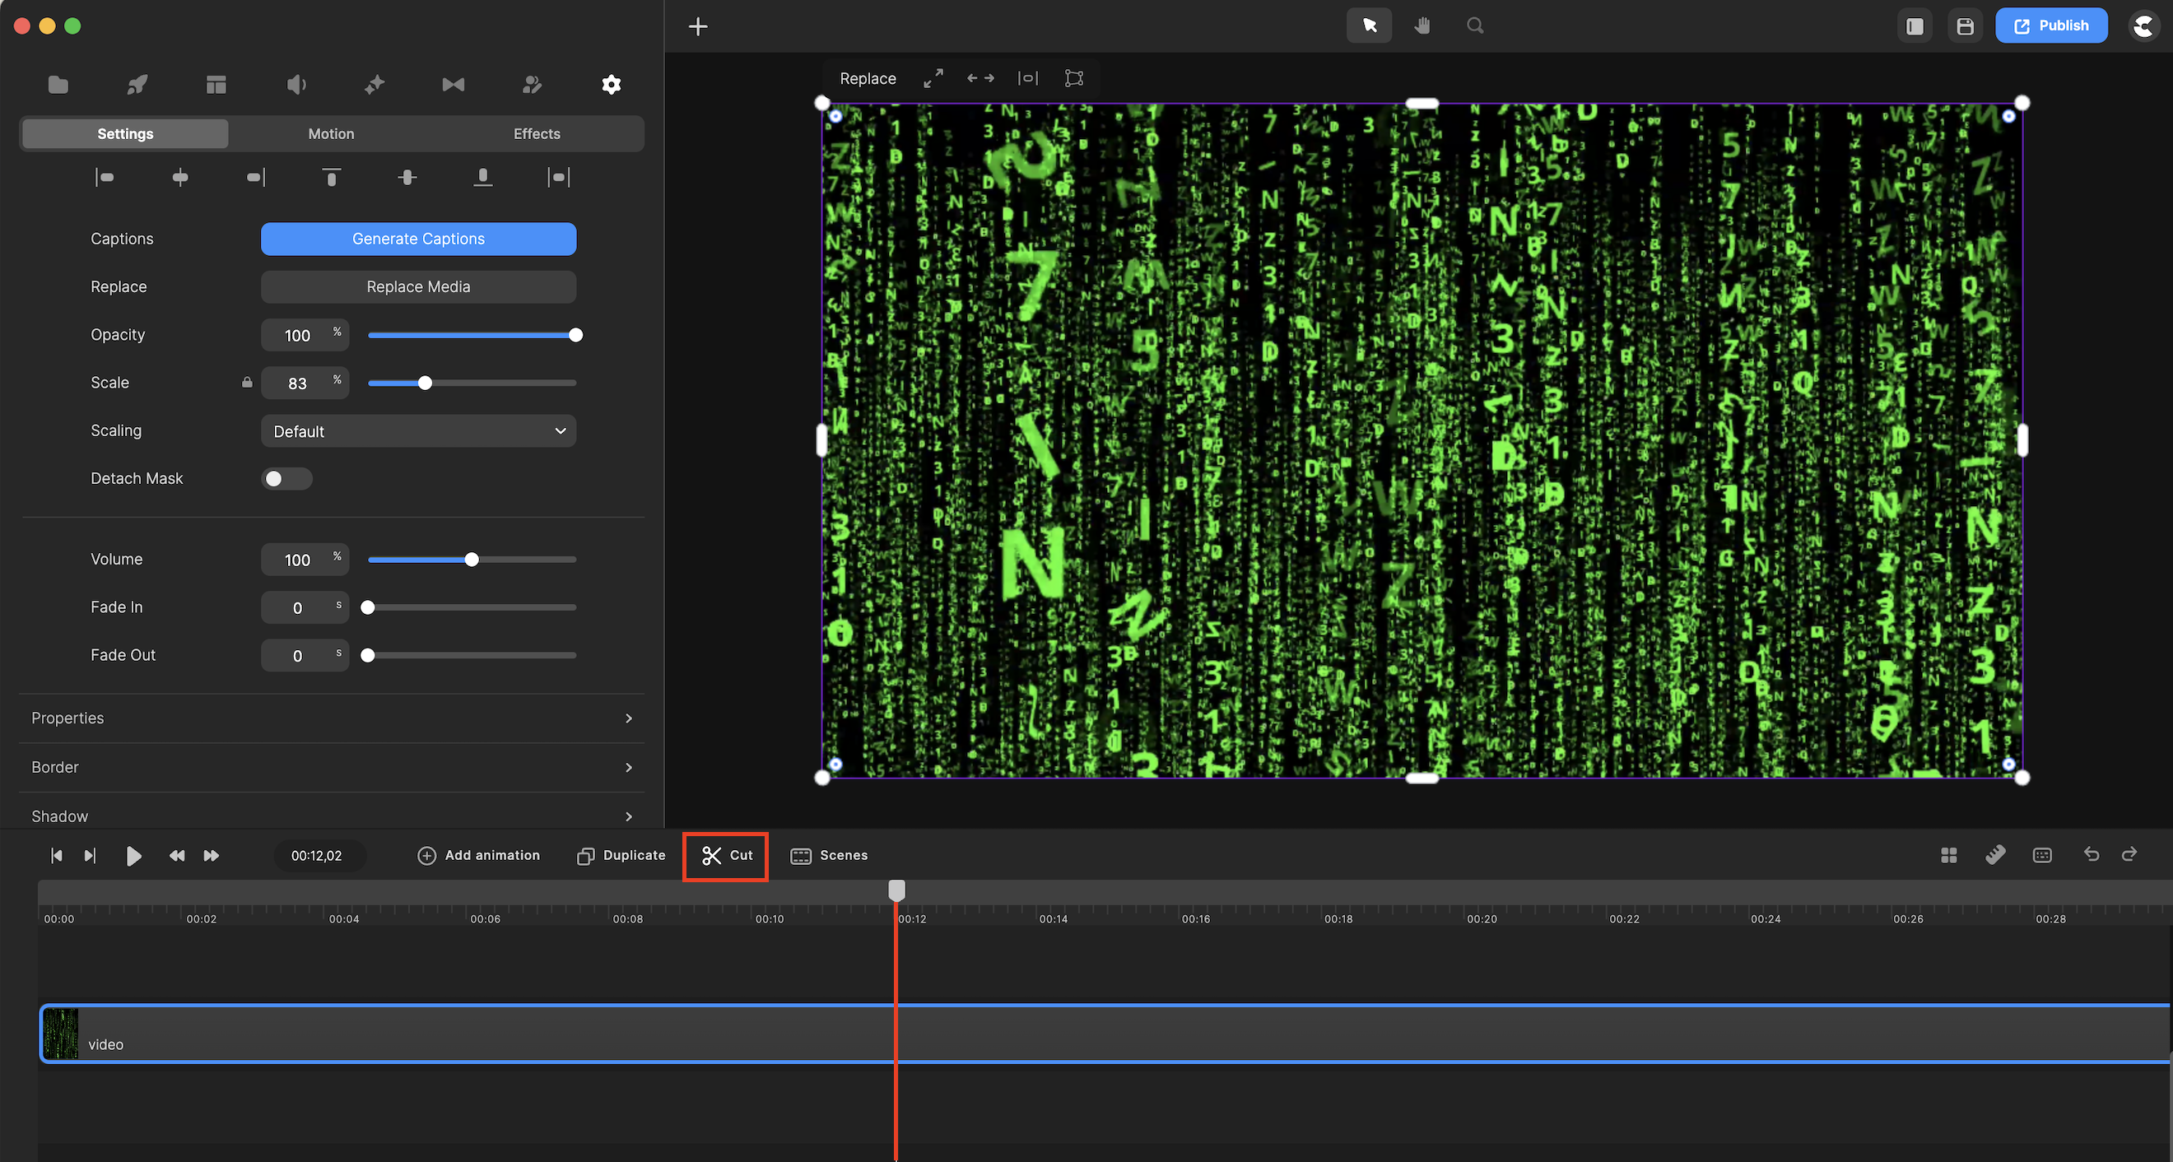Viewport: 2173px width, 1162px height.
Task: Click the Add animation button
Action: [x=479, y=855]
